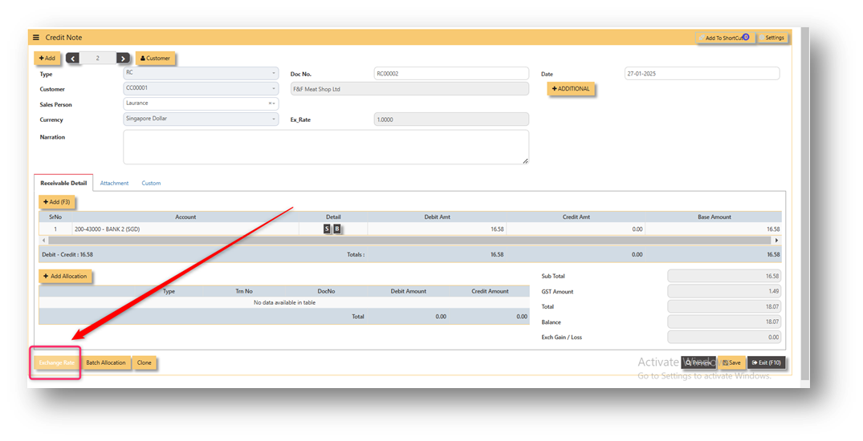Clear the Laurance sales person selection
Viewport: 863px width, 441px height.
pyautogui.click(x=270, y=103)
